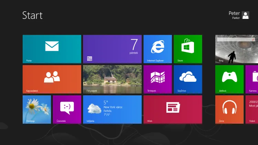Open the Desktop tile with daisies

point(37,109)
